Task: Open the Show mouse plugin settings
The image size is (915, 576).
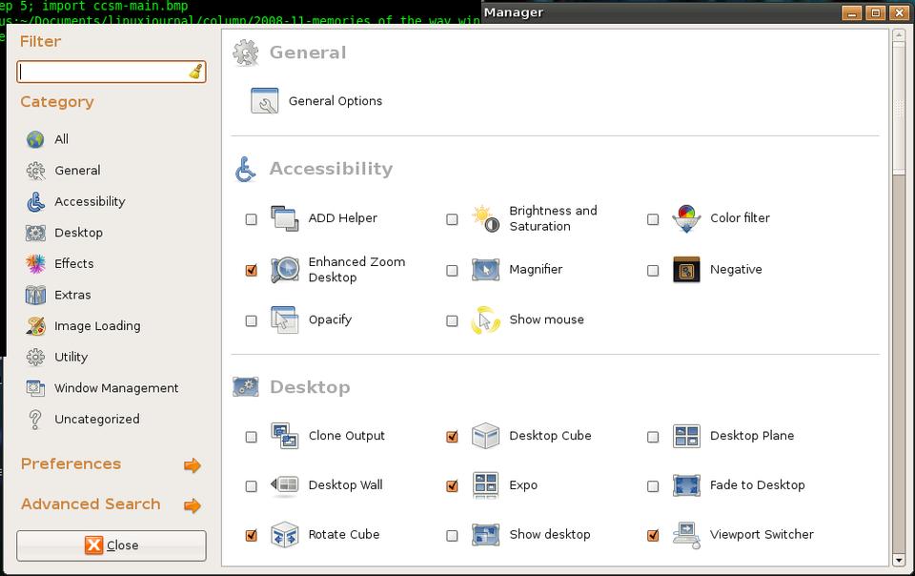Action: click(546, 319)
